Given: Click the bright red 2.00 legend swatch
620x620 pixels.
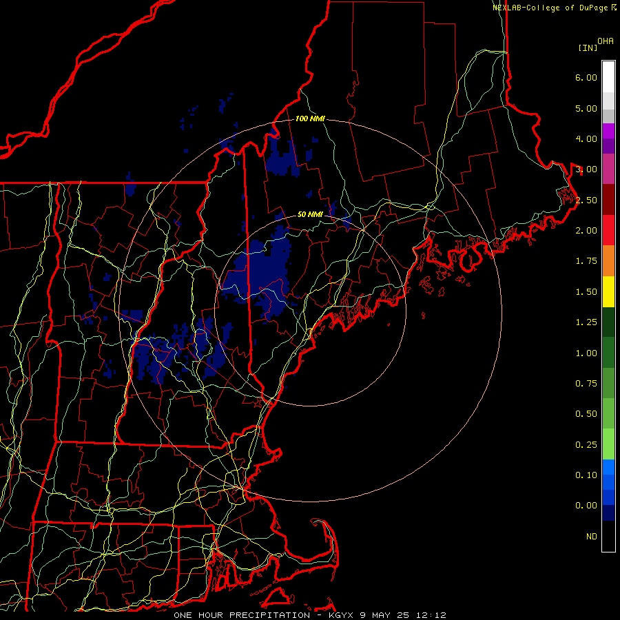Looking at the screenshot, I should [608, 230].
